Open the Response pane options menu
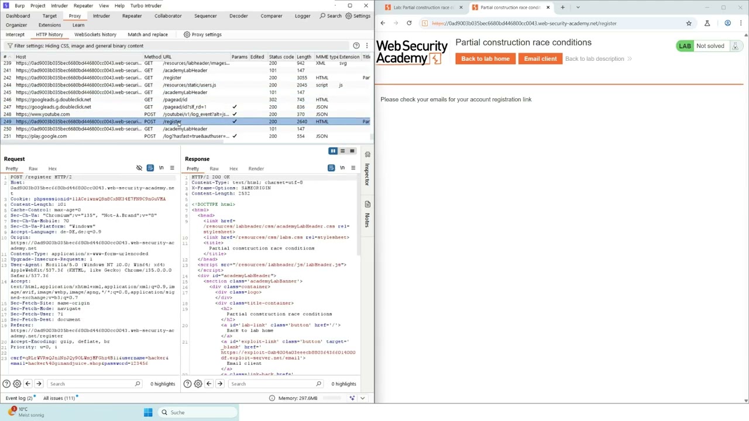Viewport: 749px width, 421px height. click(353, 168)
